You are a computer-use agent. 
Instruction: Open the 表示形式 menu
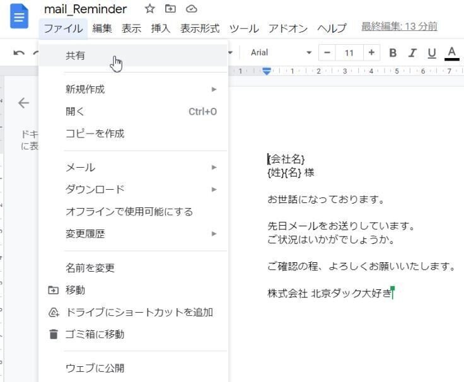tap(200, 28)
